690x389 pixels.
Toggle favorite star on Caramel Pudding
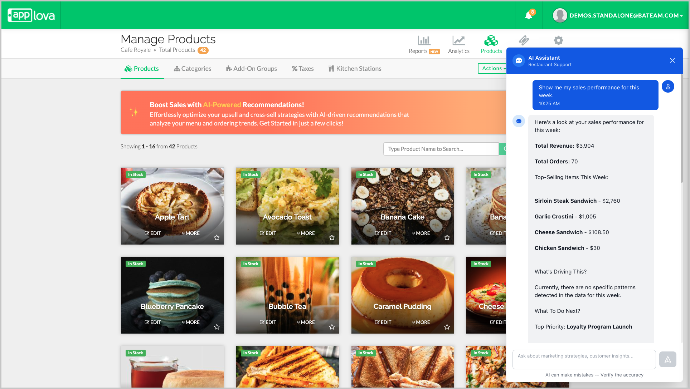[447, 327]
